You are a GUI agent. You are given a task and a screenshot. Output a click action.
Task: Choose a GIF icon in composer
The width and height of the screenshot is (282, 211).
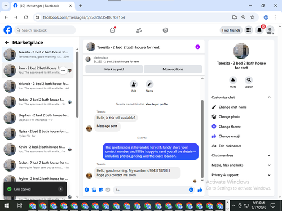(x=108, y=190)
